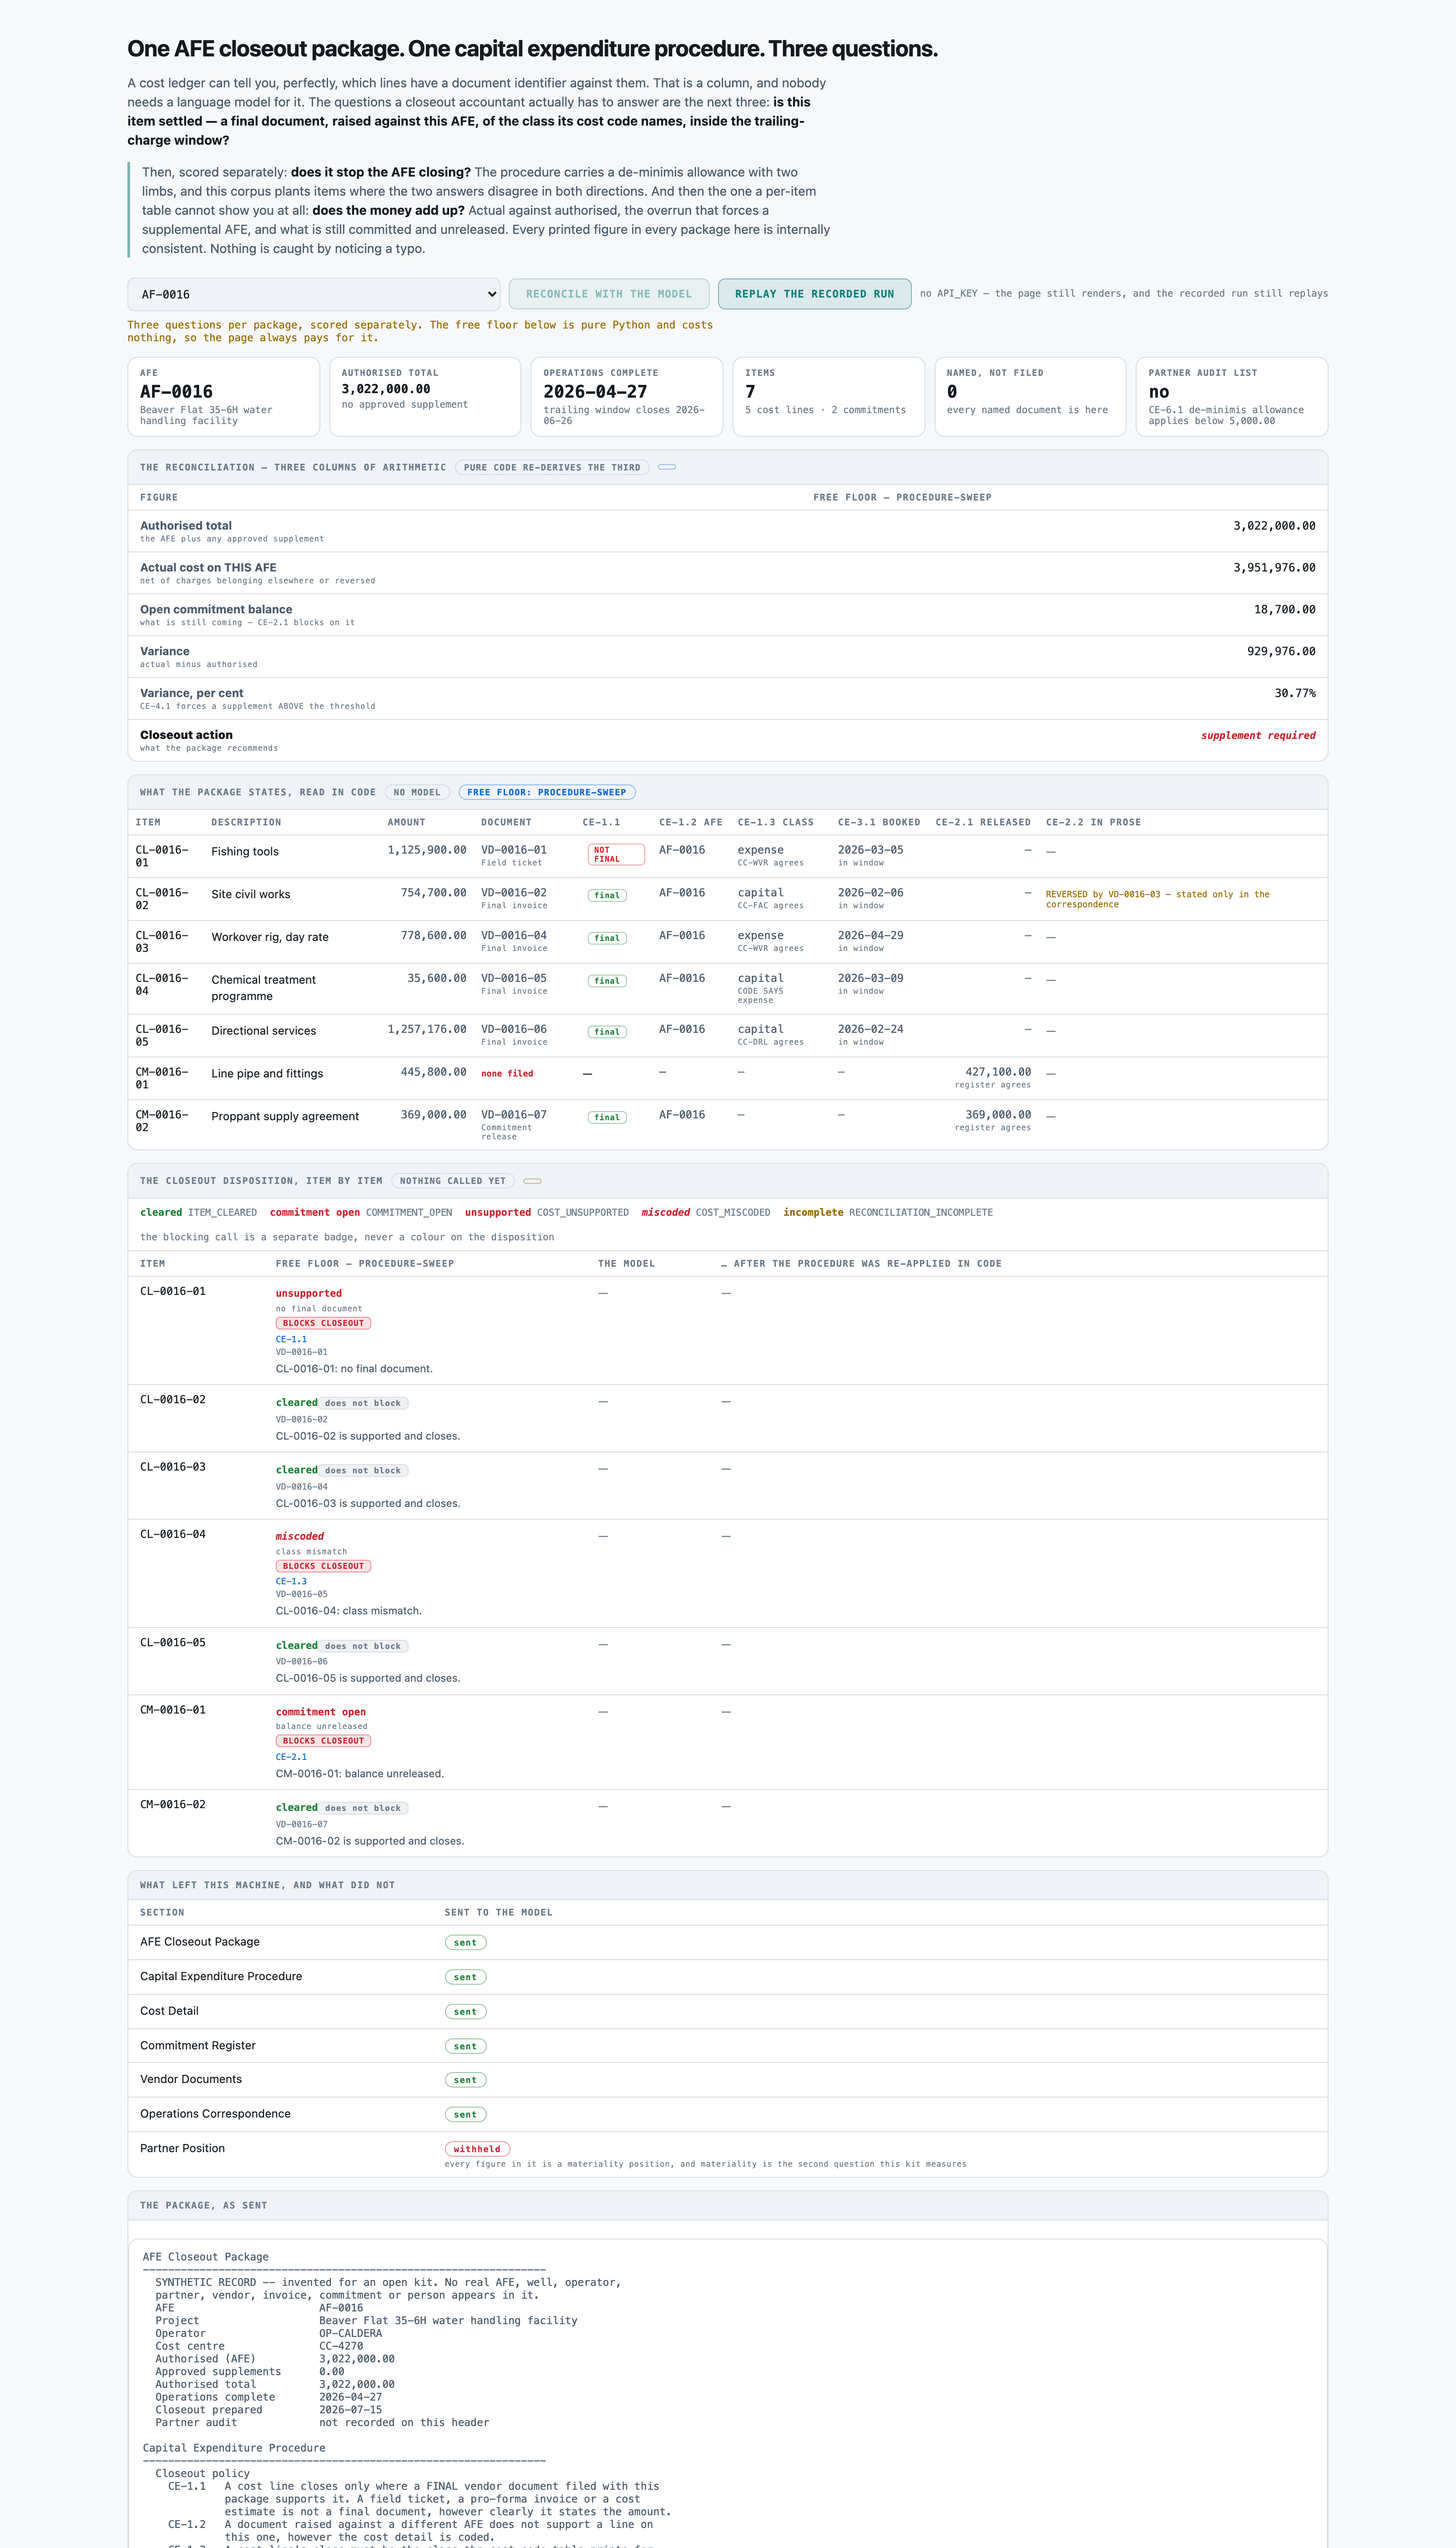1456x2548 pixels.
Task: Click the final badge in Chemical treatment programme row
Action: click(x=607, y=981)
